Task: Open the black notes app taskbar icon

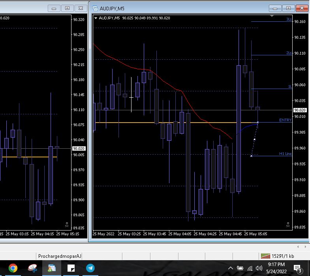Action: pyautogui.click(x=71, y=268)
